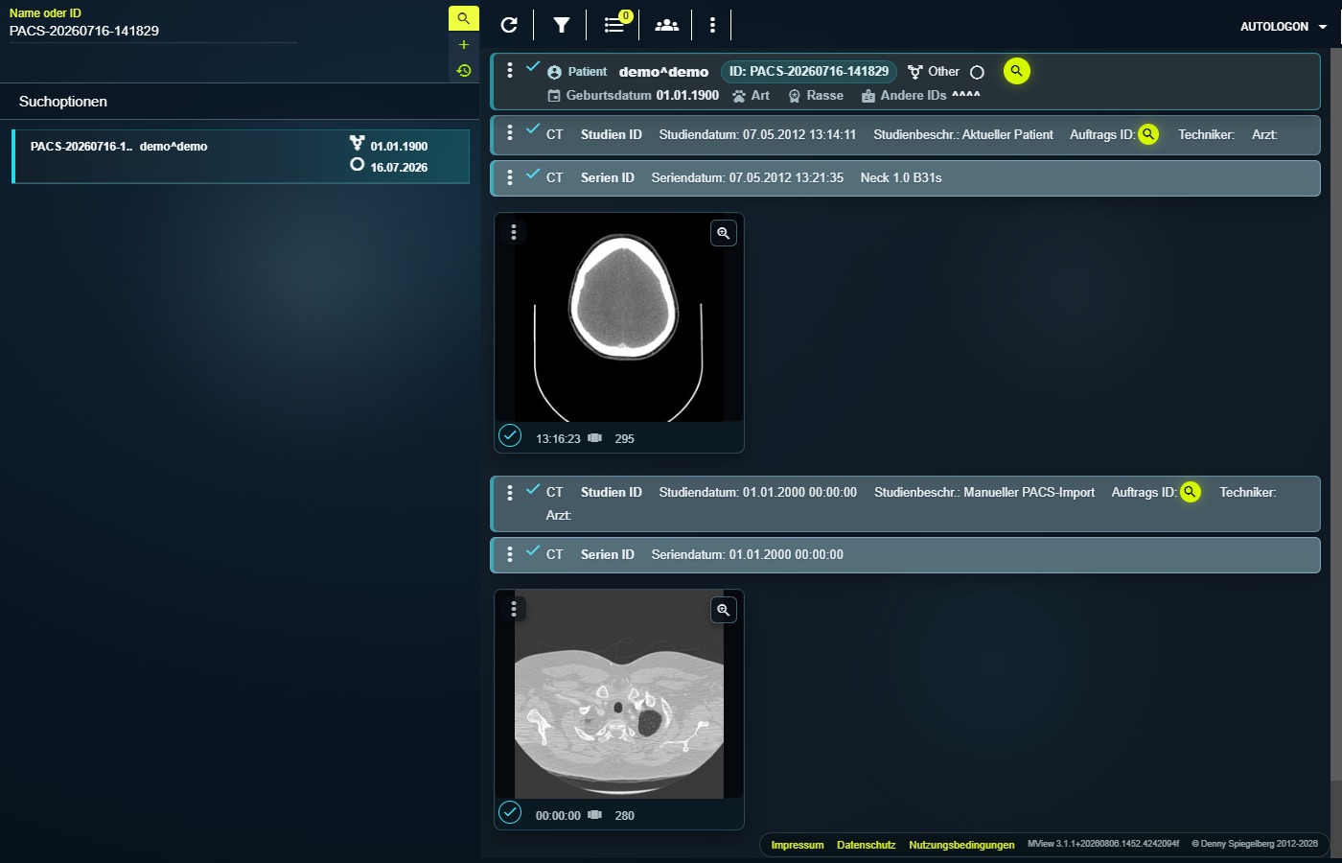Image resolution: width=1342 pixels, height=863 pixels.
Task: Click the paw icon next to Art
Action: tap(739, 96)
